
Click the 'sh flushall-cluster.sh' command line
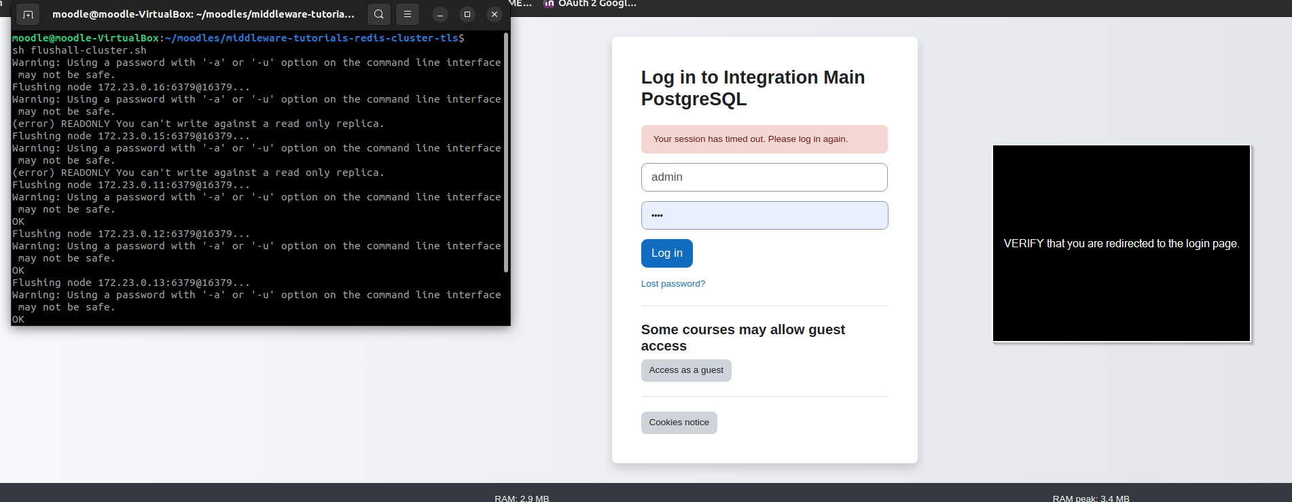point(79,50)
